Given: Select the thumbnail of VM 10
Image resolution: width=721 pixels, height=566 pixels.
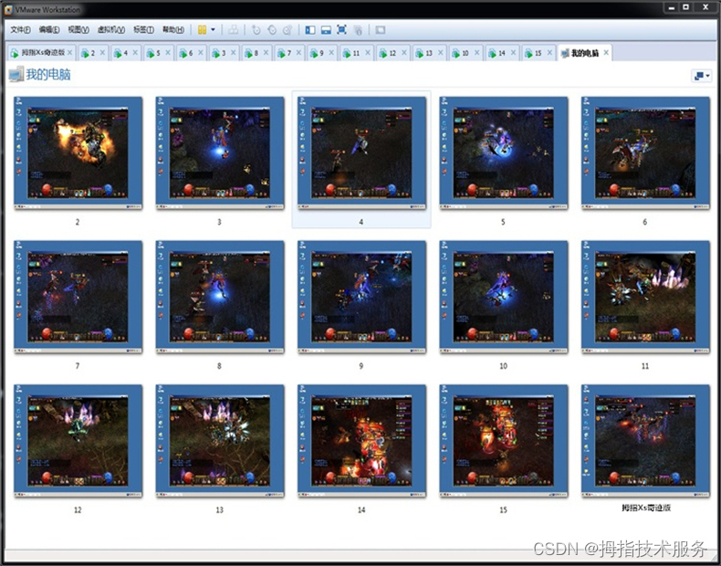Looking at the screenshot, I should point(504,297).
